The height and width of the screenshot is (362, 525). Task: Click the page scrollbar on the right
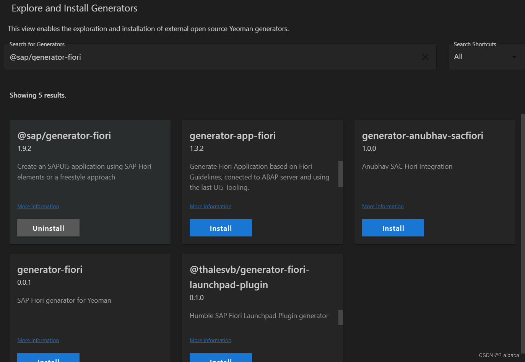[522, 153]
